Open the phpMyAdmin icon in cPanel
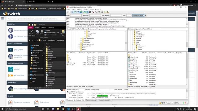198x111 pixels. point(11,50)
